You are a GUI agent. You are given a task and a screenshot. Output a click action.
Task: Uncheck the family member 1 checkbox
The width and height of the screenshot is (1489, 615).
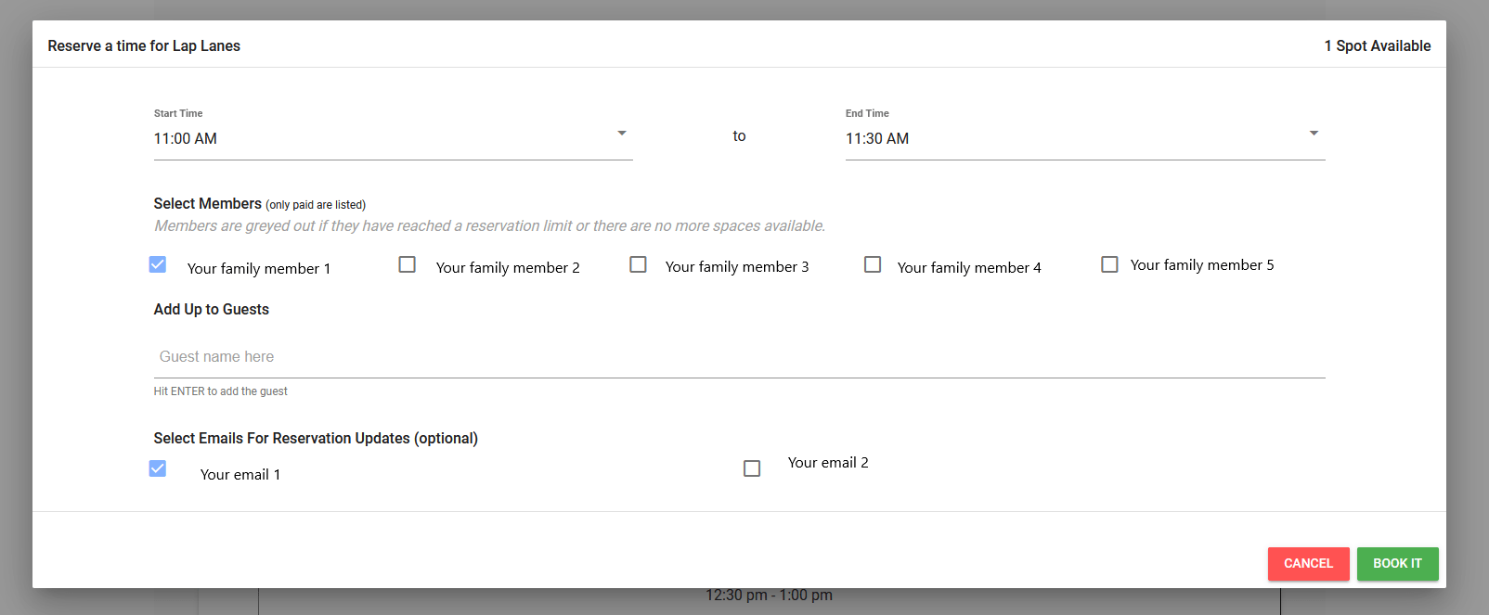coord(158,265)
